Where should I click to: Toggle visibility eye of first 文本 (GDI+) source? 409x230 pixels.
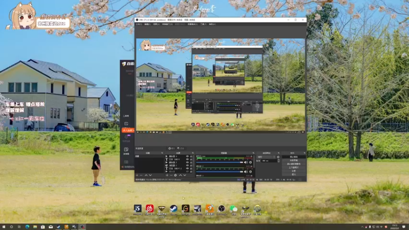[187, 159]
